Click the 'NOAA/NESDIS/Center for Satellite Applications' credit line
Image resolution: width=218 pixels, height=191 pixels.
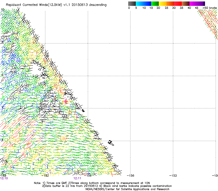(127, 189)
